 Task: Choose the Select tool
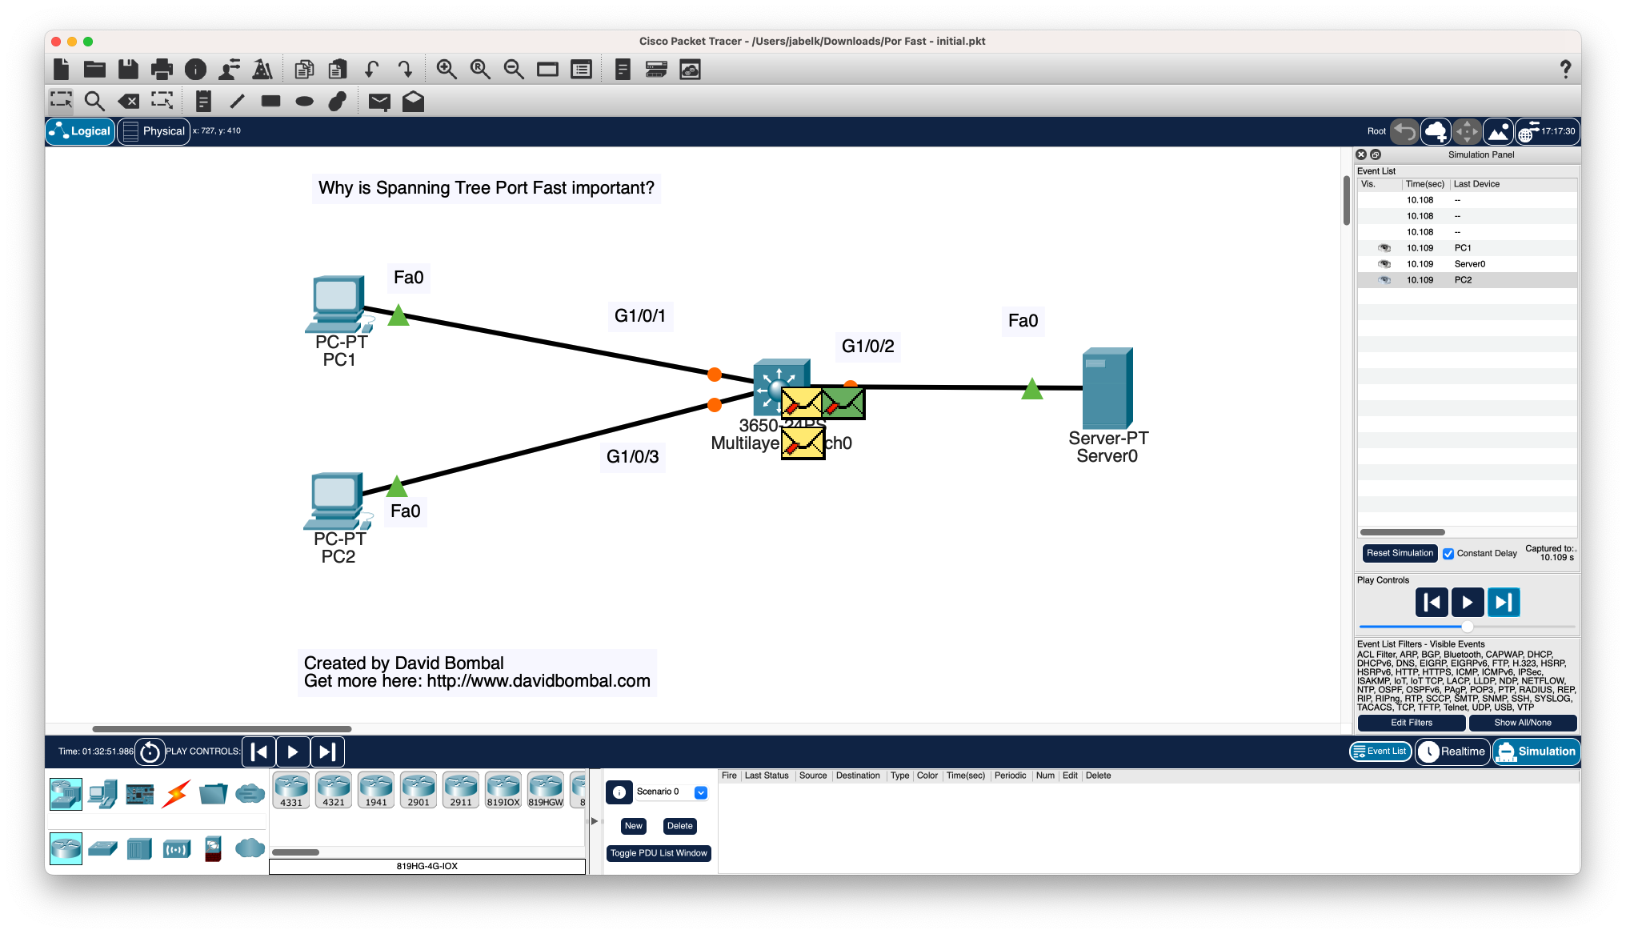[61, 101]
